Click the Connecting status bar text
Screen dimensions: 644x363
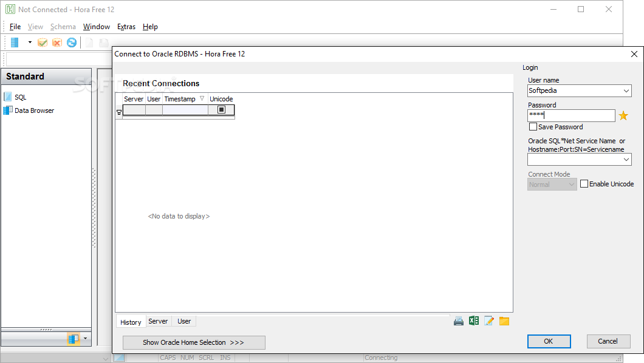point(381,358)
